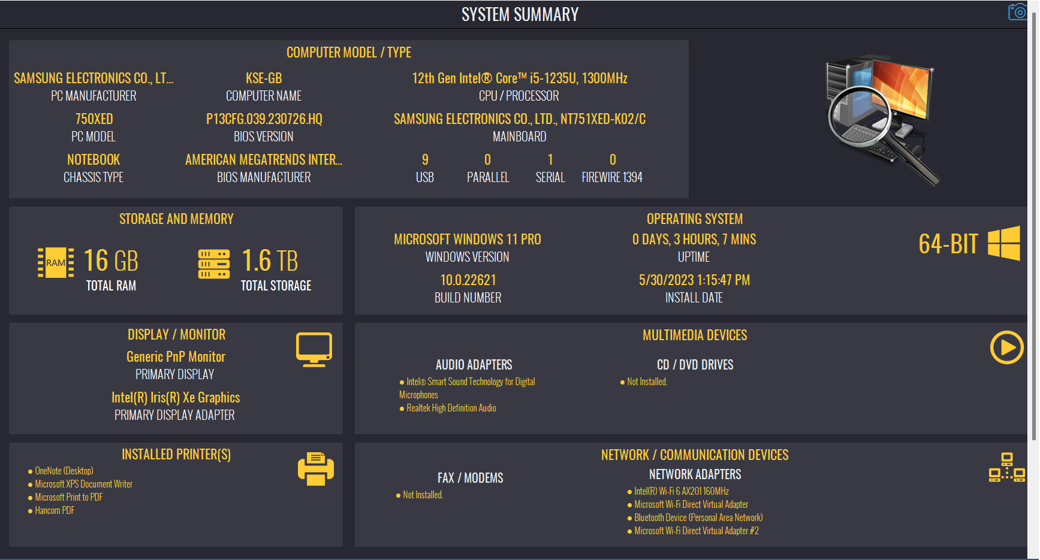Click the RAM chip icon
Viewport: 1040px width, 560px height.
pyautogui.click(x=56, y=263)
